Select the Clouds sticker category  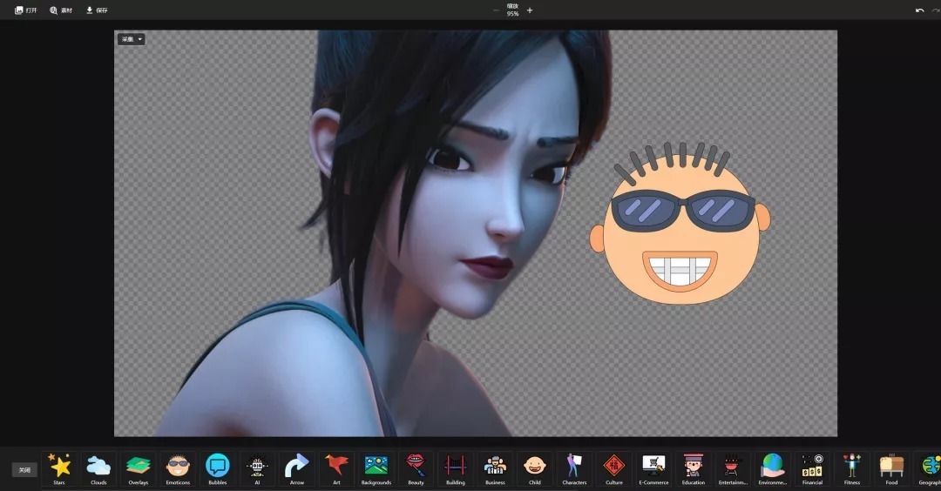[98, 468]
